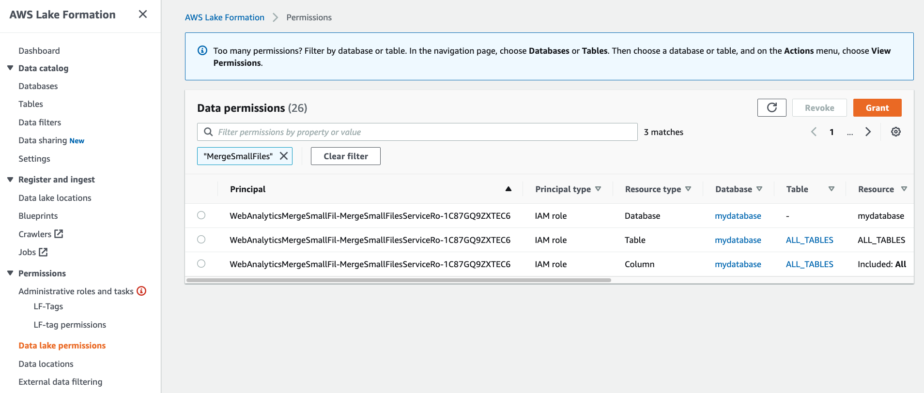The image size is (924, 393).
Task: Select the Table resource type row radio
Action: pos(201,240)
